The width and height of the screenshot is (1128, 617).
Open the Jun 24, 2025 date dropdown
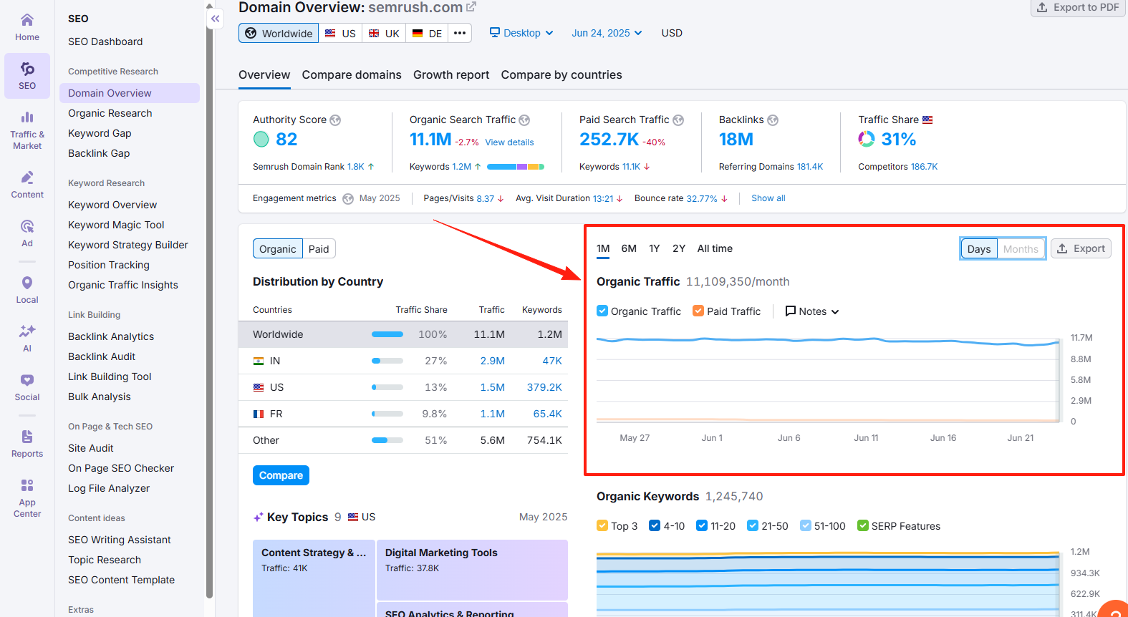click(x=607, y=33)
